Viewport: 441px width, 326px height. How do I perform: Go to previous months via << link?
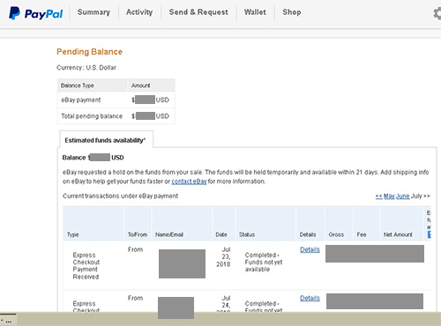point(378,196)
